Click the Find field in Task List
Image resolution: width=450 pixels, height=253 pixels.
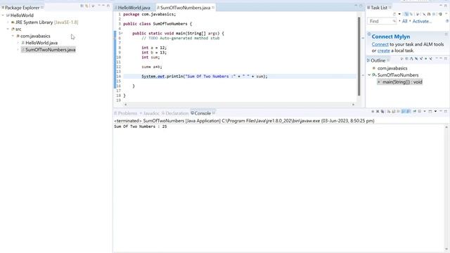[382, 21]
